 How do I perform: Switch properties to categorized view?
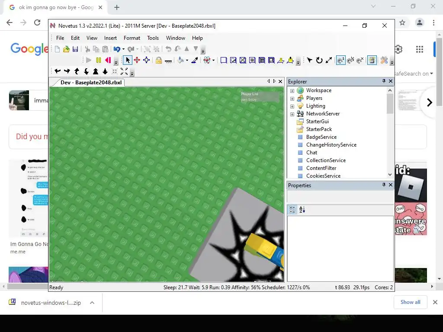(x=292, y=210)
